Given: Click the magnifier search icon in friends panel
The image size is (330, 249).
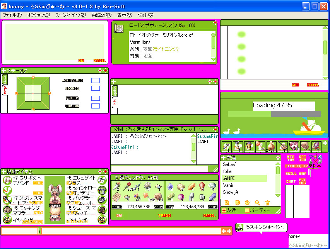Looking at the screenshot, I should click(x=257, y=203).
